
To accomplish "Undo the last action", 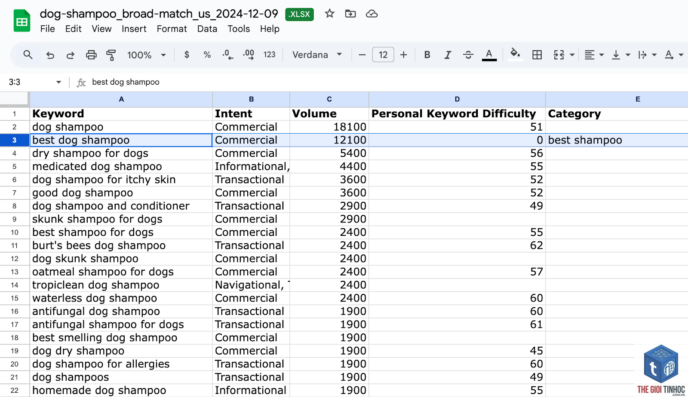I will (50, 55).
